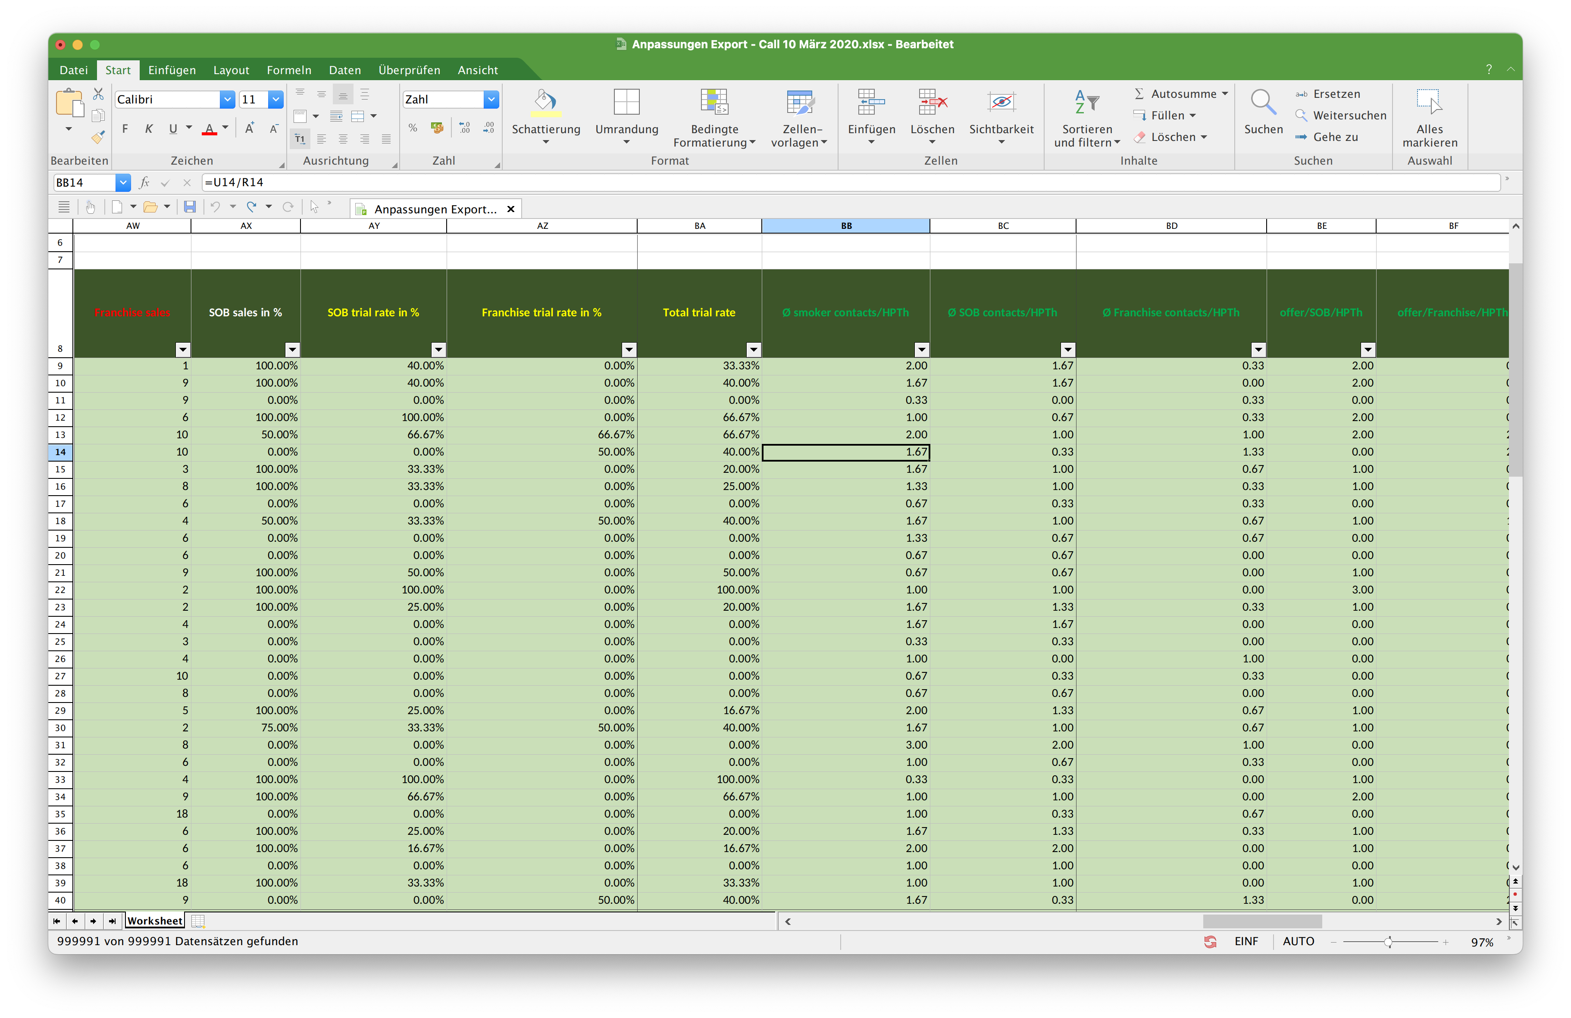Viewport: 1571px width, 1018px height.
Task: Click the format painter brush icon
Action: pos(98,137)
